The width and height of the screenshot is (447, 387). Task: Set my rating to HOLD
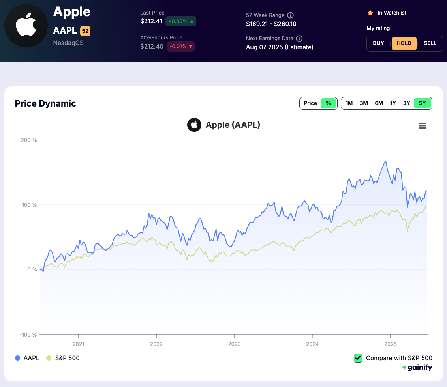point(404,43)
